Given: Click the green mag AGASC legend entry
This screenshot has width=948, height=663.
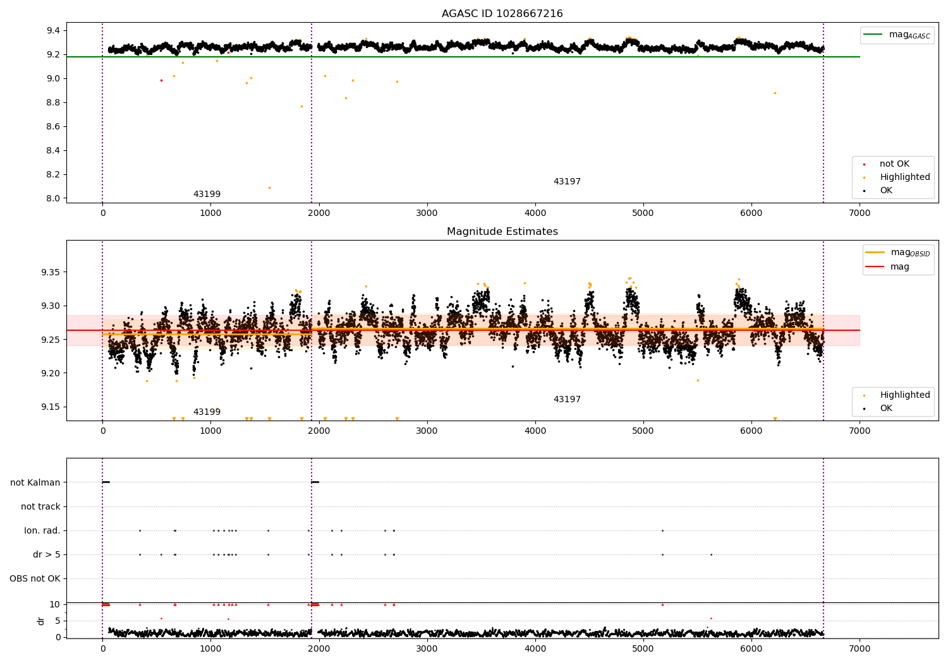Looking at the screenshot, I should click(x=897, y=35).
